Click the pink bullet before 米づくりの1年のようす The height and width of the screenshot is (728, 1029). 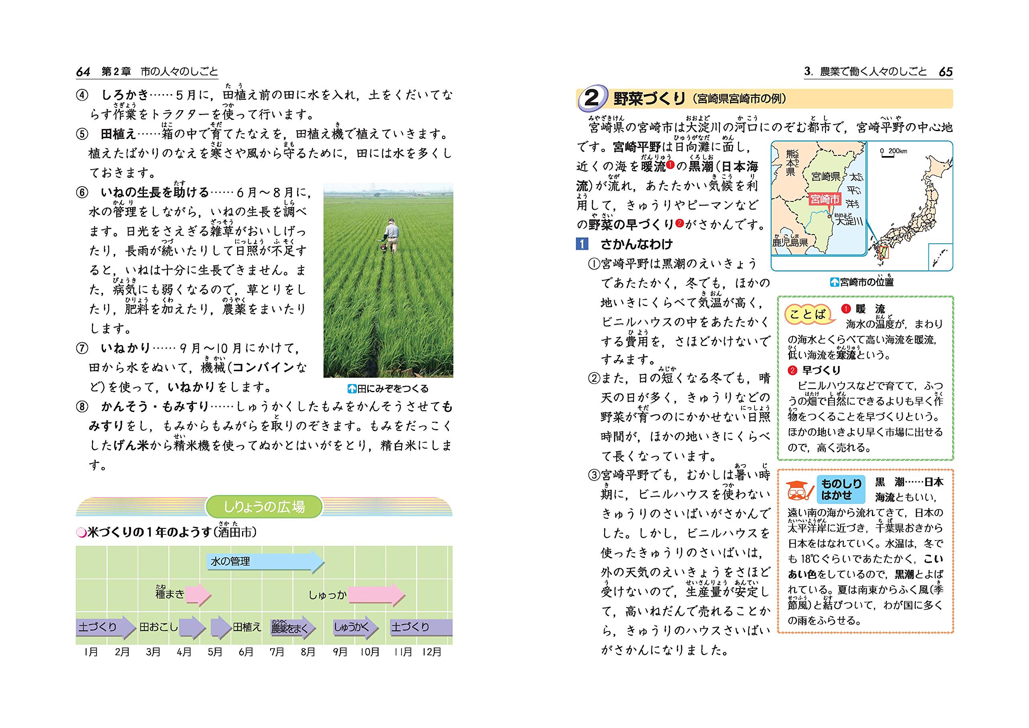click(81, 533)
